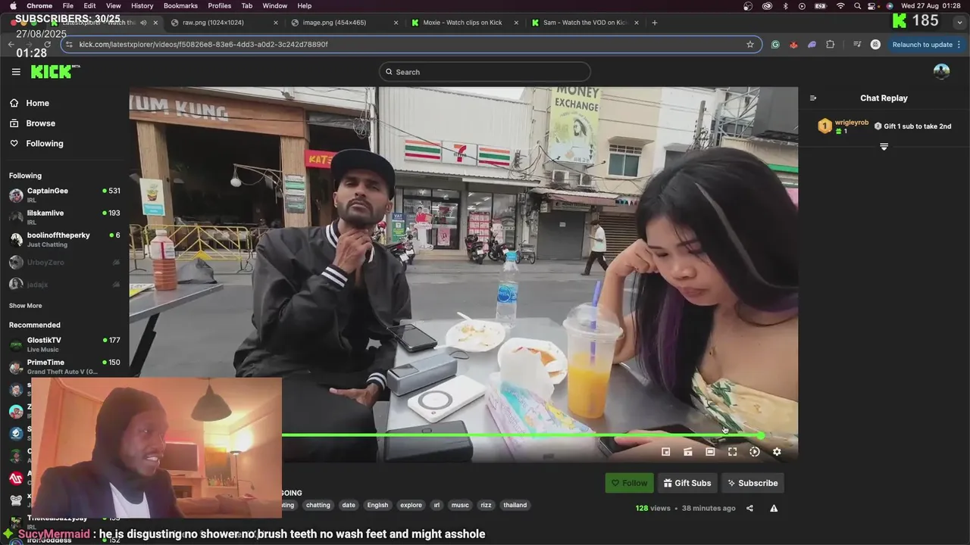Toggle theater mode in the video player
Viewport: 970px width, 545px height.
coord(710,452)
